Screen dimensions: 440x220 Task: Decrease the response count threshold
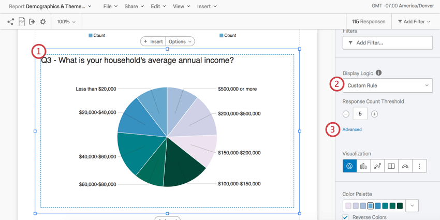(346, 114)
